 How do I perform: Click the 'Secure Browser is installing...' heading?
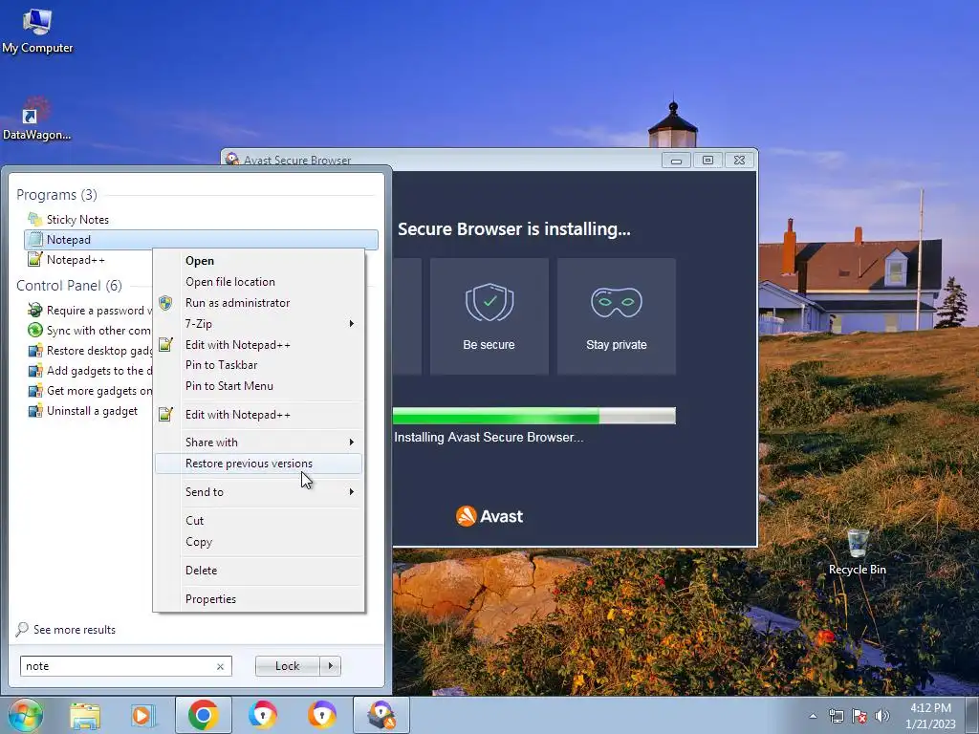tap(513, 229)
